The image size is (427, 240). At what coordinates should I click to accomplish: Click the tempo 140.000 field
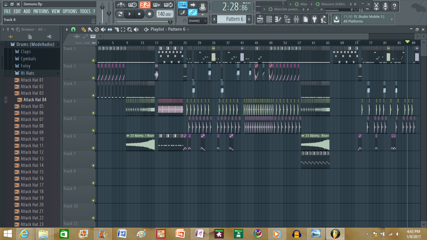[165, 14]
